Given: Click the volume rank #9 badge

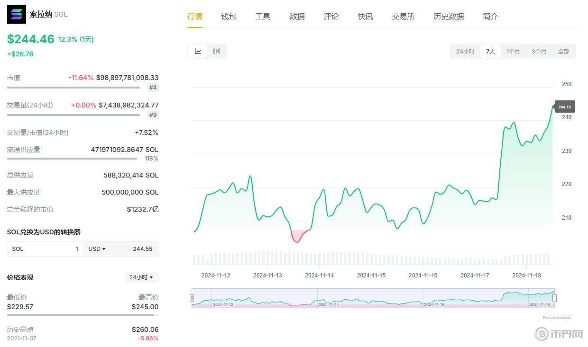Looking at the screenshot, I should tap(153, 115).
